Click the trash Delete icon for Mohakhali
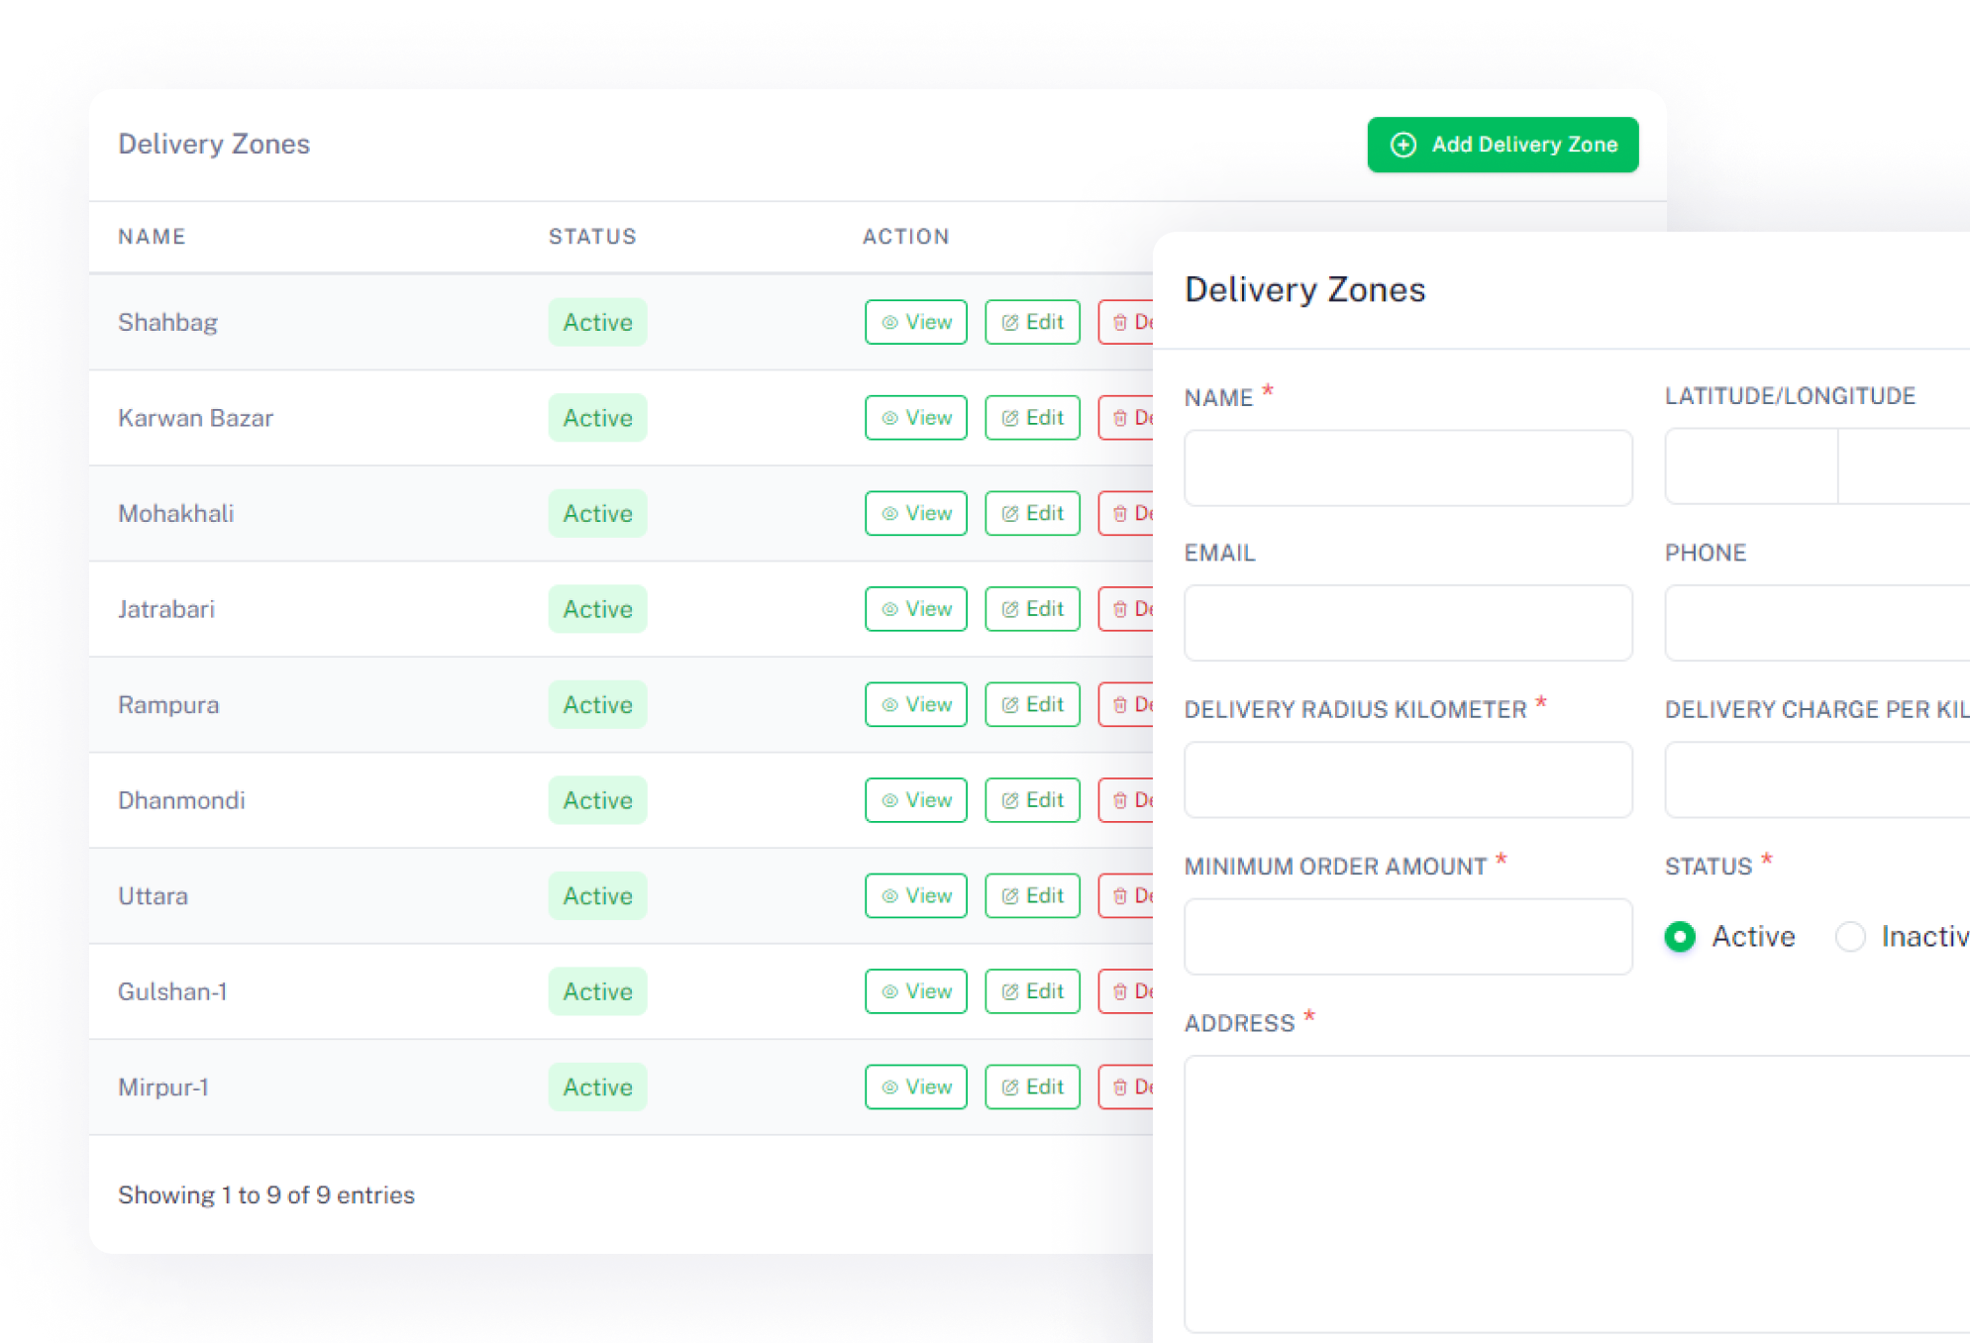 tap(1120, 514)
